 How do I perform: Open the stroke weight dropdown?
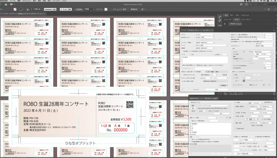click(x=42, y=9)
